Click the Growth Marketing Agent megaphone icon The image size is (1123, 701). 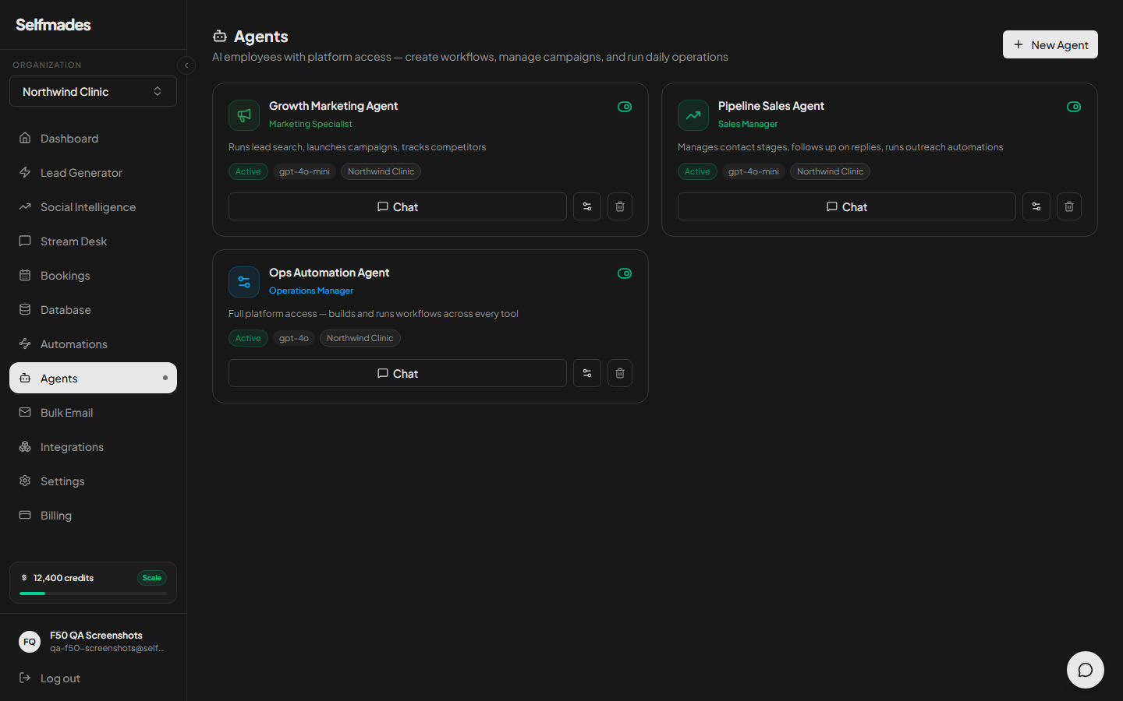point(244,115)
